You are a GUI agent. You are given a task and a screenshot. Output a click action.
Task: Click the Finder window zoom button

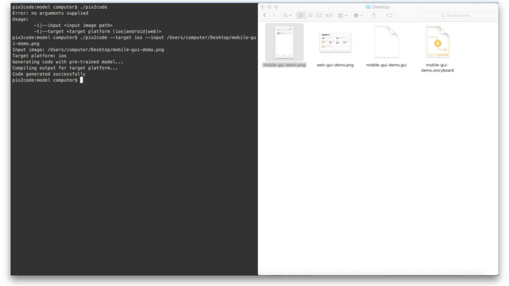(x=276, y=7)
